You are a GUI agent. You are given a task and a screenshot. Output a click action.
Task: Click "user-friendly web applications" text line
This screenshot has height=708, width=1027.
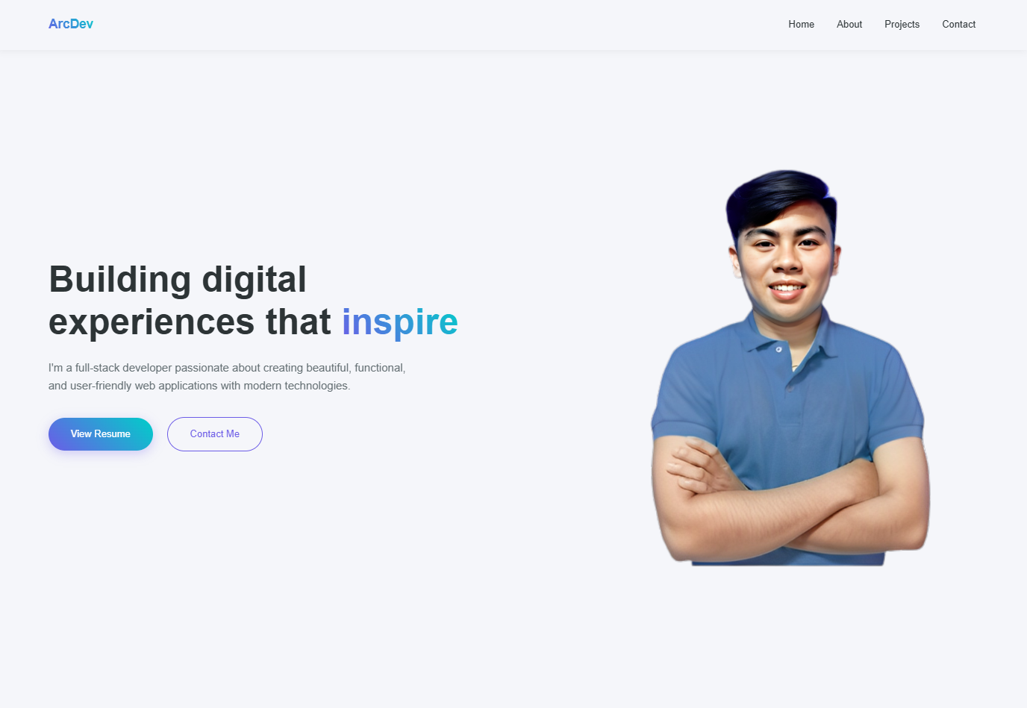[144, 386]
